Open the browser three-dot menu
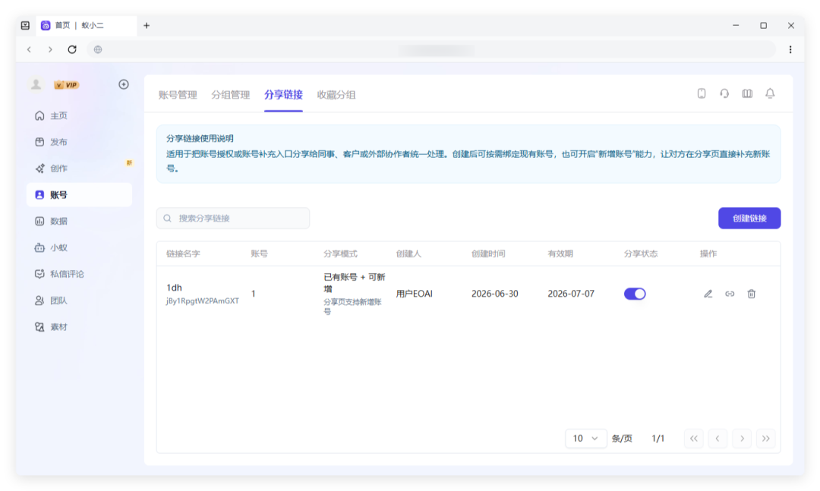 (x=790, y=49)
